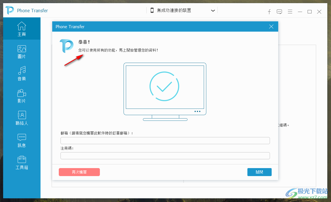This screenshot has height=202, width=331.
Task: Open the 工具箱 (Toolbox) from the sidebar
Action: point(22,162)
